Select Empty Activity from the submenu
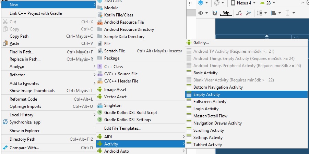 click(206, 94)
